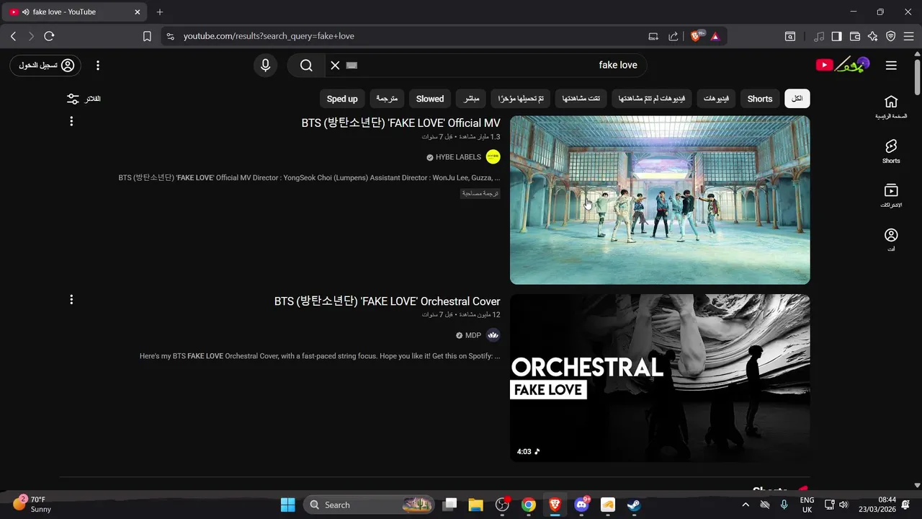Open the search filters button
This screenshot has width=922, height=519.
84,99
